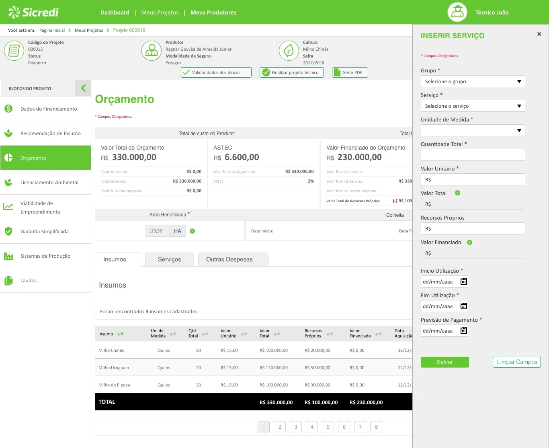Viewport: 549px width, 448px height.
Task: Open Meus Produtores in top navigation
Action: click(213, 12)
